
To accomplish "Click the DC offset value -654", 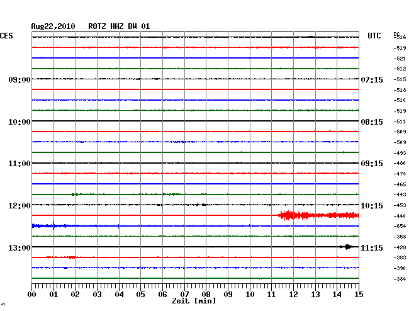I will tap(400, 226).
